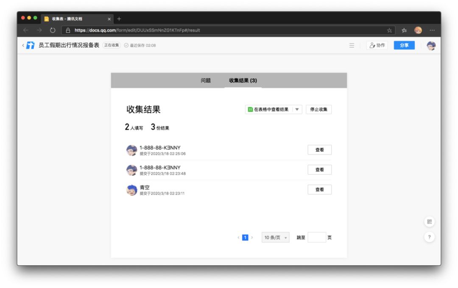The width and height of the screenshot is (458, 288).
Task: Open the help question mark button
Action: 429,237
